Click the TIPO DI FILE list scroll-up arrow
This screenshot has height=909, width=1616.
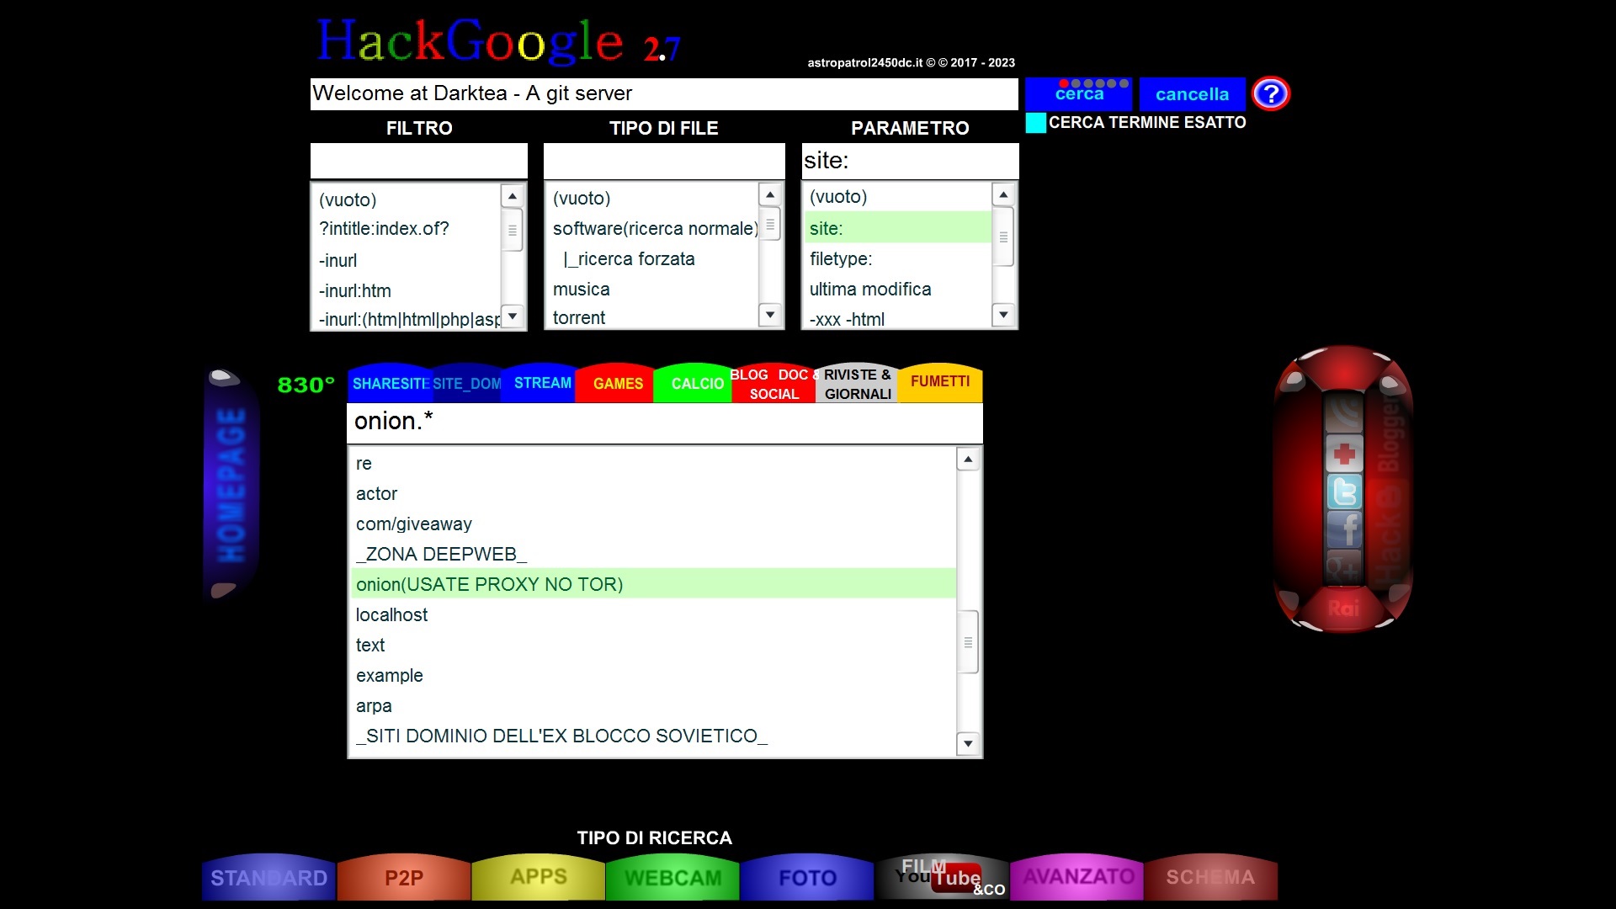(769, 194)
